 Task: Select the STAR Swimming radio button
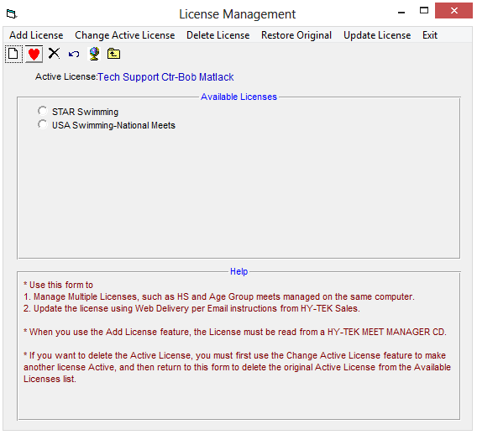tap(43, 111)
